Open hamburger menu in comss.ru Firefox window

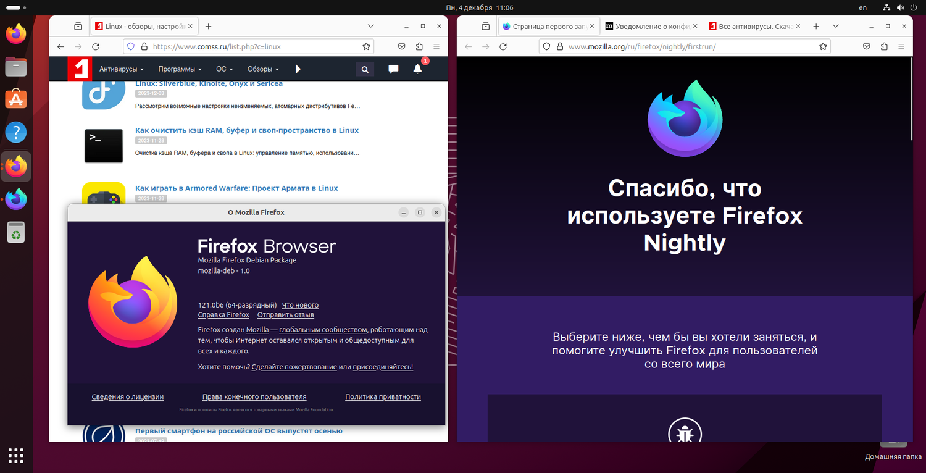click(436, 46)
